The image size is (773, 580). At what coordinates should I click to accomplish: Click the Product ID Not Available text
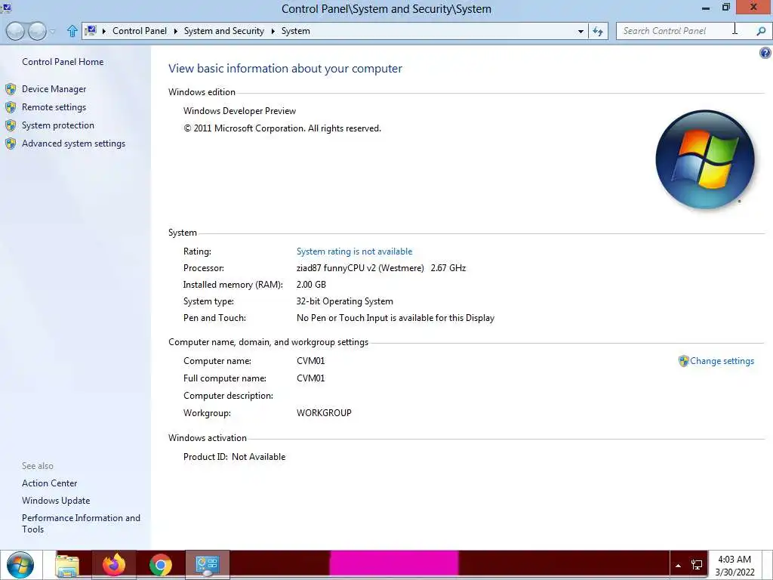(x=234, y=457)
